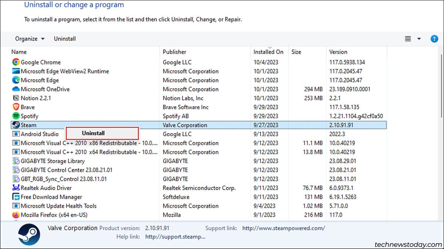Viewport: 444px width, 249px height.
Task: Click the Realtek Audio Driver icon
Action: pos(16,188)
